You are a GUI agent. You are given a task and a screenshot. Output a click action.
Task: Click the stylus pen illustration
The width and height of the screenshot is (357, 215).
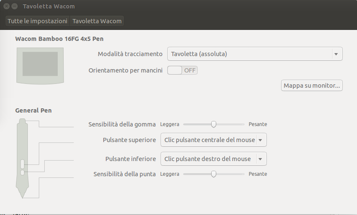[22, 158]
